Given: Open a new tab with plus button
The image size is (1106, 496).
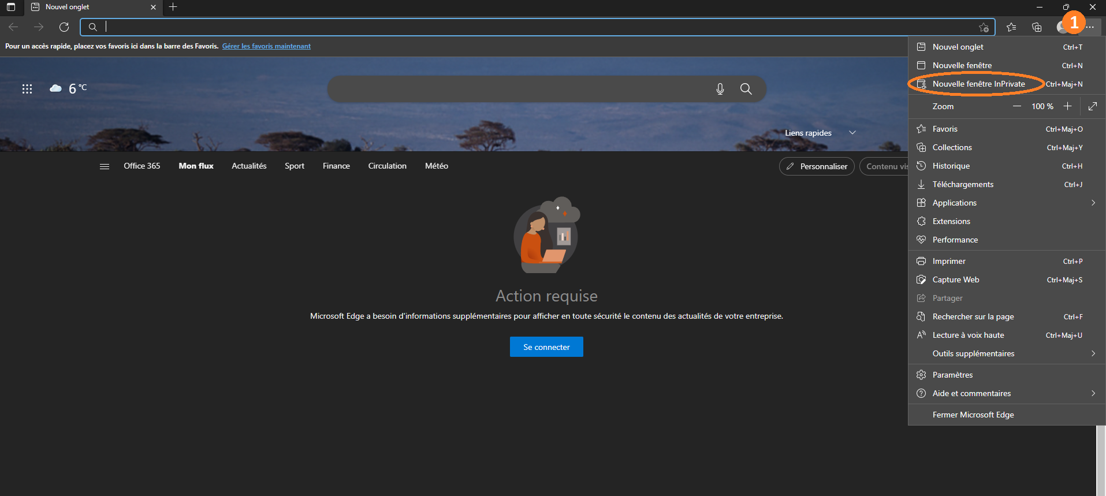Looking at the screenshot, I should click(173, 7).
